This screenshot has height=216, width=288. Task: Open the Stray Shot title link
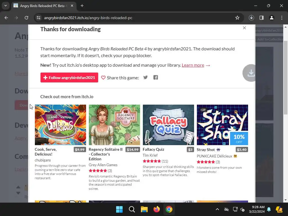click(x=206, y=150)
